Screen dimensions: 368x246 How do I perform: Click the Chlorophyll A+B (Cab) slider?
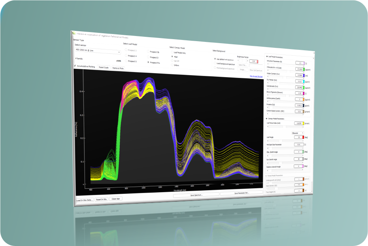tap(286, 71)
